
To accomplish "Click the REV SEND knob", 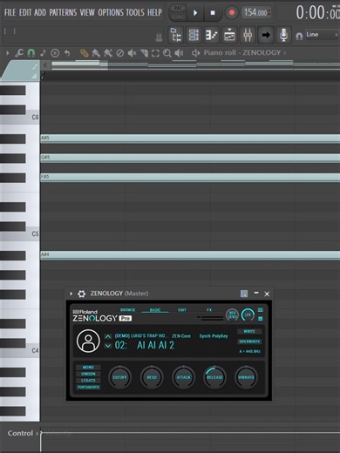I will point(232,314).
